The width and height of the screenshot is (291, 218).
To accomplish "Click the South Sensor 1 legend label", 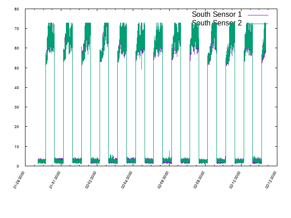I will click(x=216, y=15).
